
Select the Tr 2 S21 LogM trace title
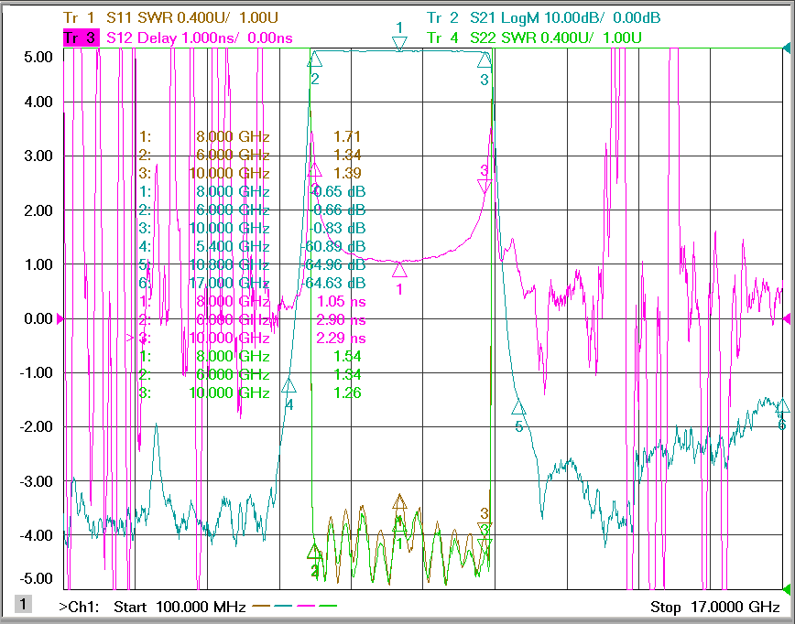[543, 17]
